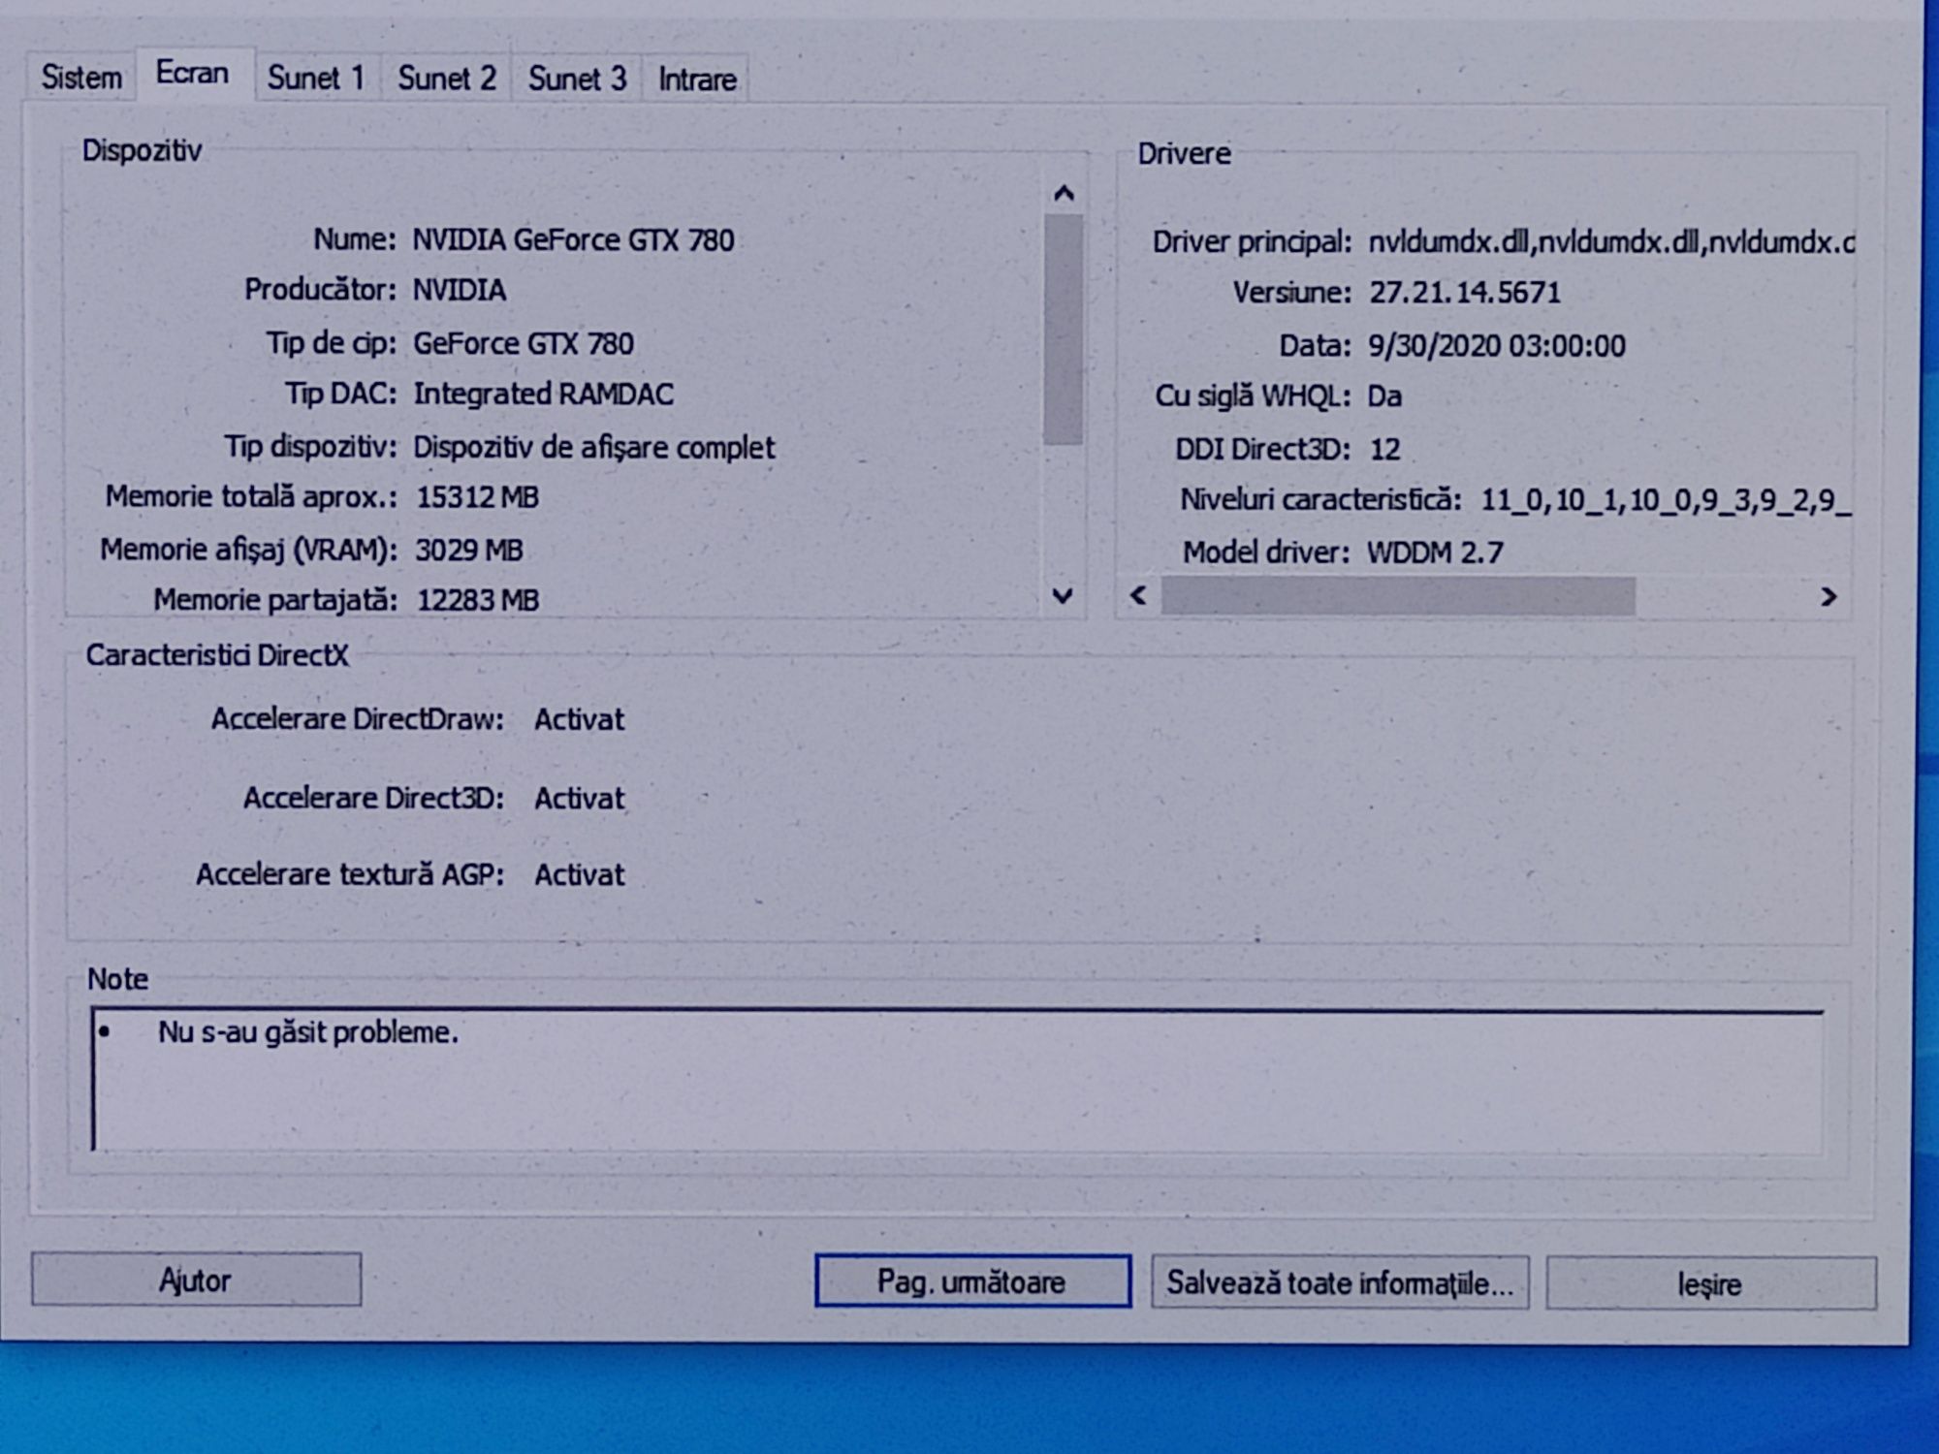Go to Pag. următoare

tap(972, 1281)
